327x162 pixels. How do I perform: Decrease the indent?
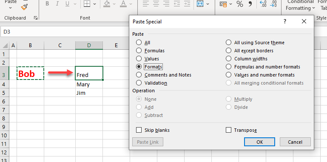[x=177, y=3]
